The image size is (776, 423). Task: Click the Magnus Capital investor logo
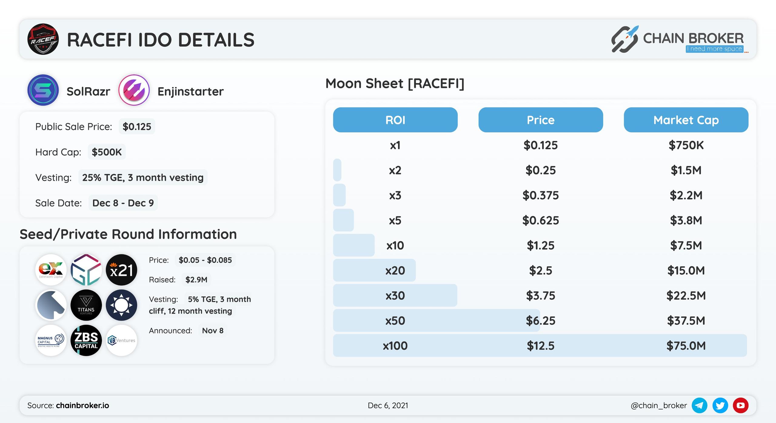(x=51, y=340)
